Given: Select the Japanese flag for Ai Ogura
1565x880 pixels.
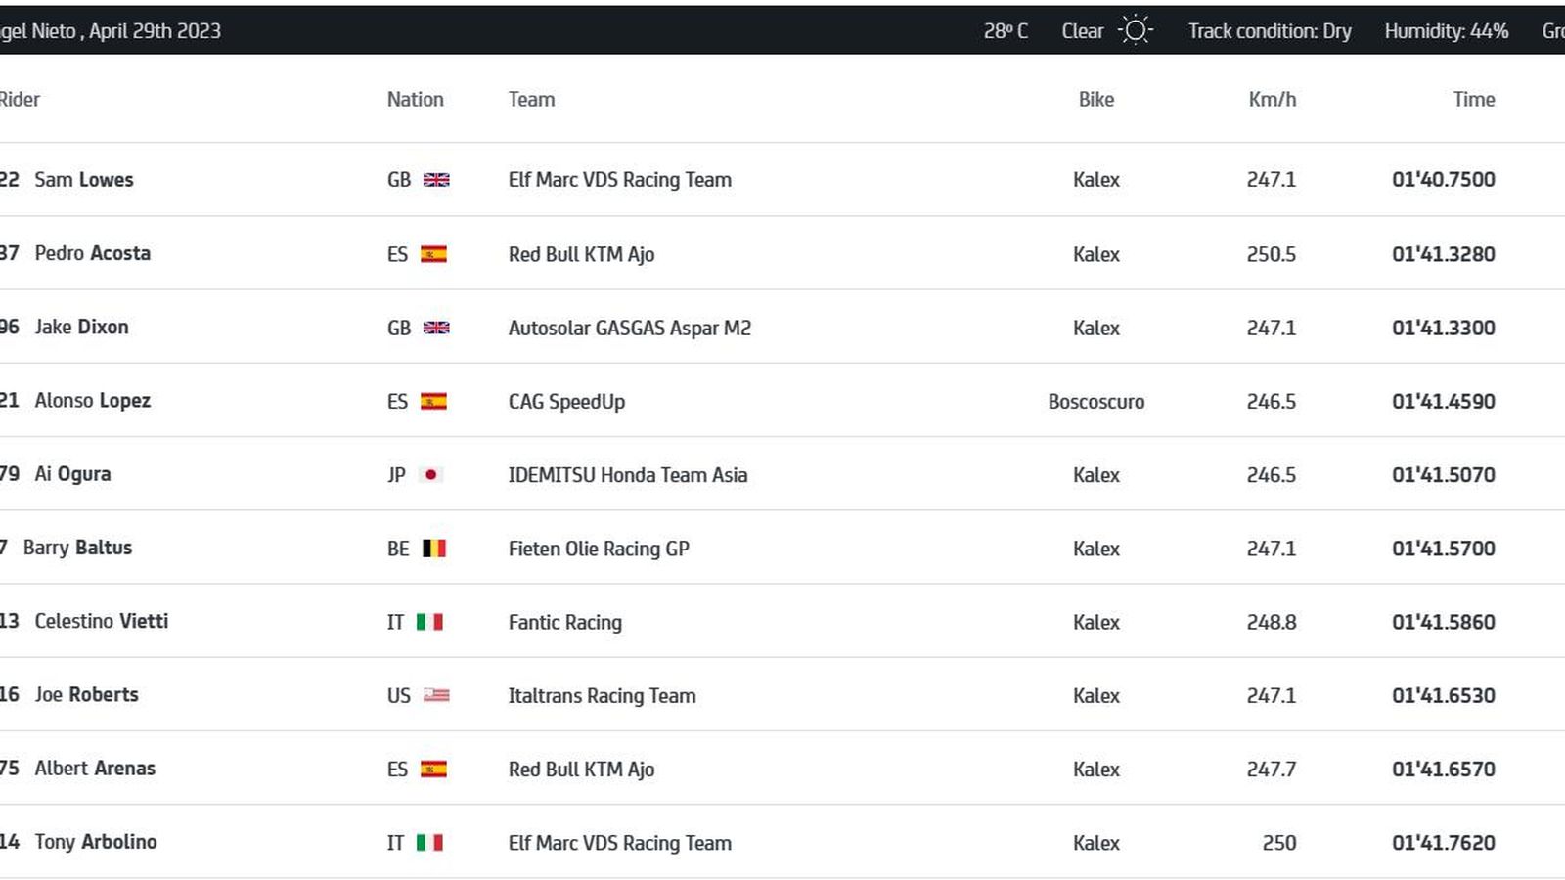Looking at the screenshot, I should point(432,474).
